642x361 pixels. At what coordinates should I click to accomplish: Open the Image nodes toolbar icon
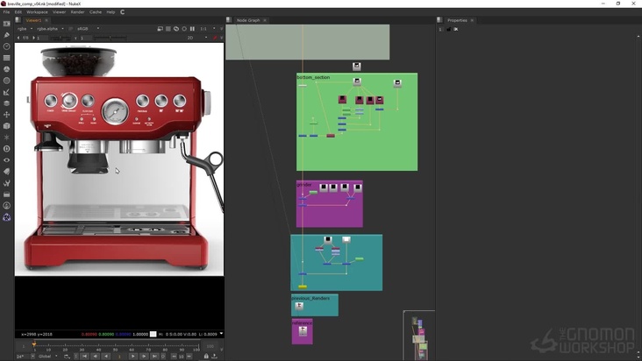(7, 25)
